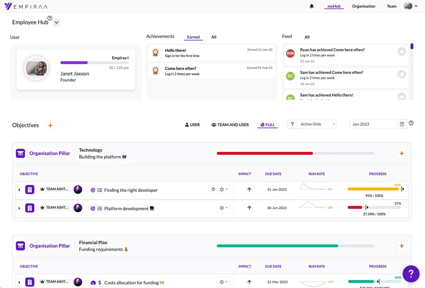Click the 95% progress bar for Finding the right developer
The width and height of the screenshot is (425, 288).
(374, 189)
